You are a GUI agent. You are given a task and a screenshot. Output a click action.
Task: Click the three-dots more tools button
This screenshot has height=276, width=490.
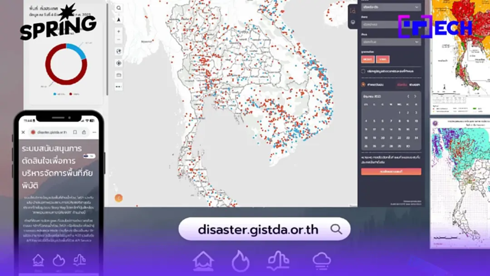point(119,87)
